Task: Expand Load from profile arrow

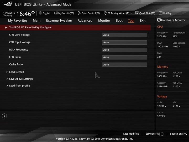Action: pyautogui.click(x=7, y=86)
